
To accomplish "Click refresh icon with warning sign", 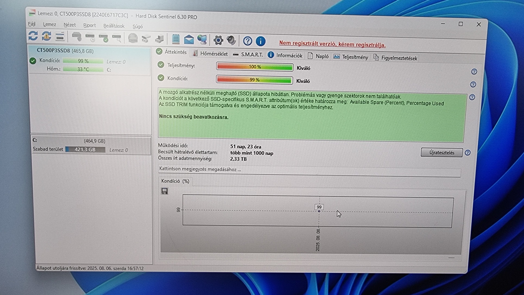I will tap(46, 36).
